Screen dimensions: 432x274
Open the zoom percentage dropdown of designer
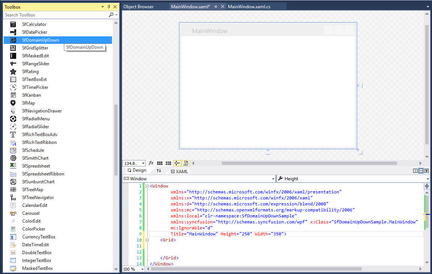[x=143, y=163]
